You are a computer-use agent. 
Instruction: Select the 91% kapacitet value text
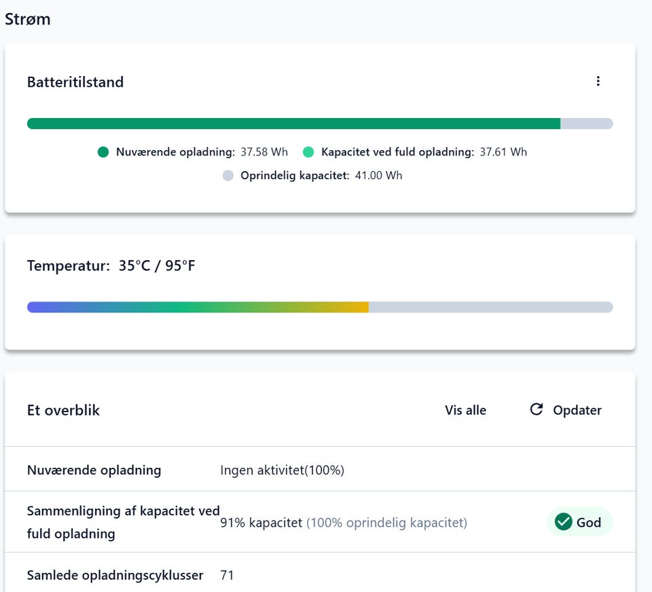261,523
